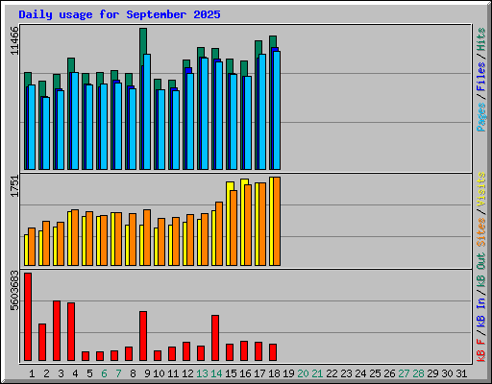Click the 11466 axis value
492x384 pixels.
click(x=14, y=40)
